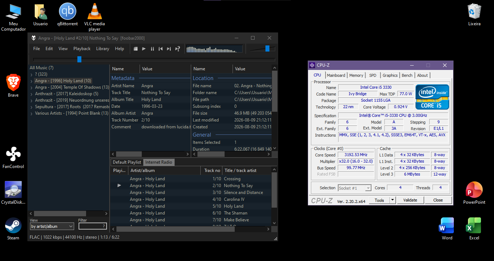
Task: Launch Word from the desktop
Action: [447, 229]
